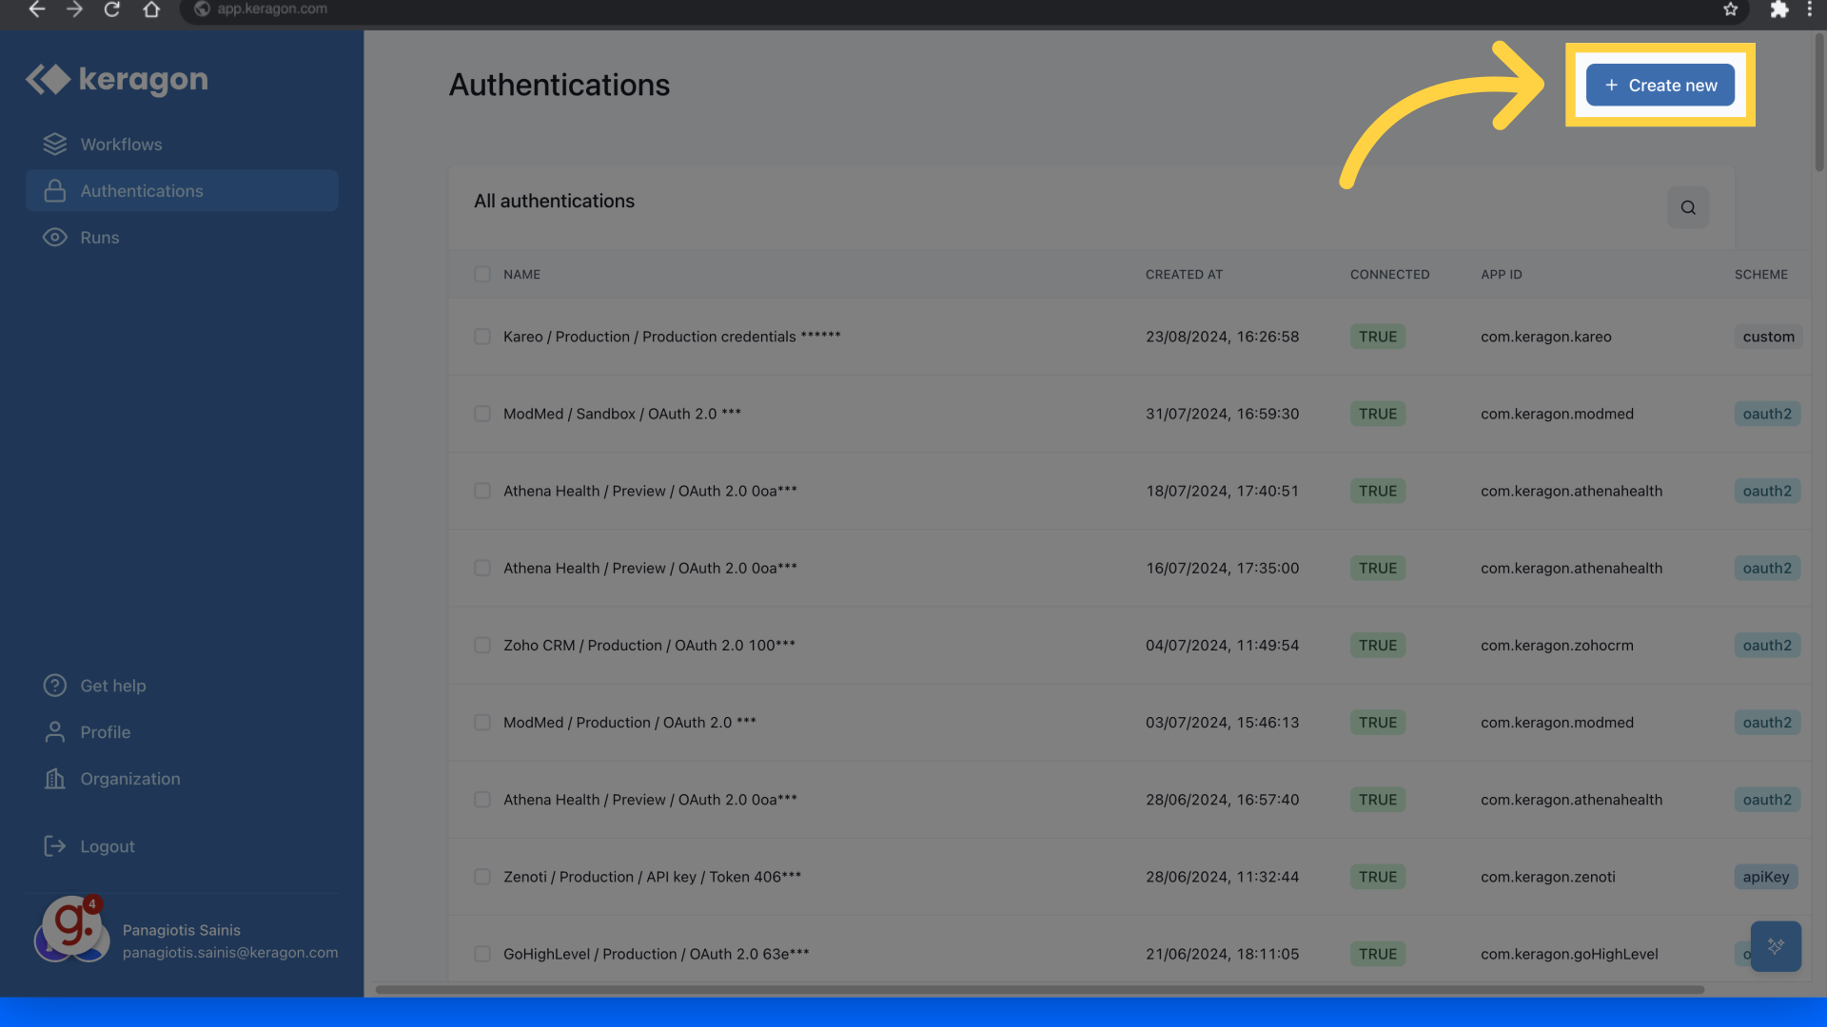
Task: Click the CONNECTED column header
Action: click(x=1389, y=275)
